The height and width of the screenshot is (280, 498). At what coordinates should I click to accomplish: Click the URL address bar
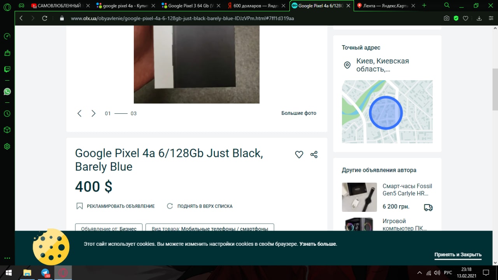pos(182,18)
